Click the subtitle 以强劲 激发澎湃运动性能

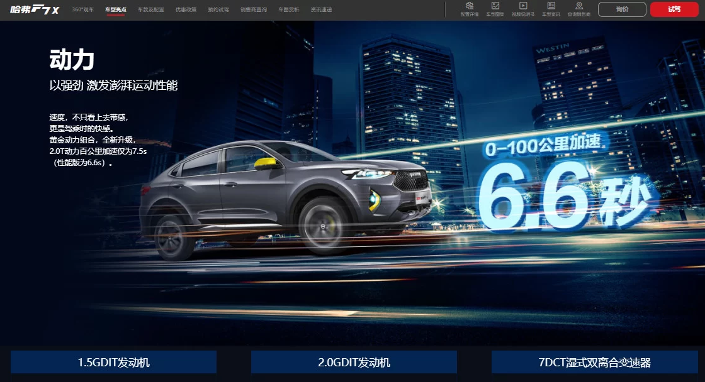click(114, 85)
